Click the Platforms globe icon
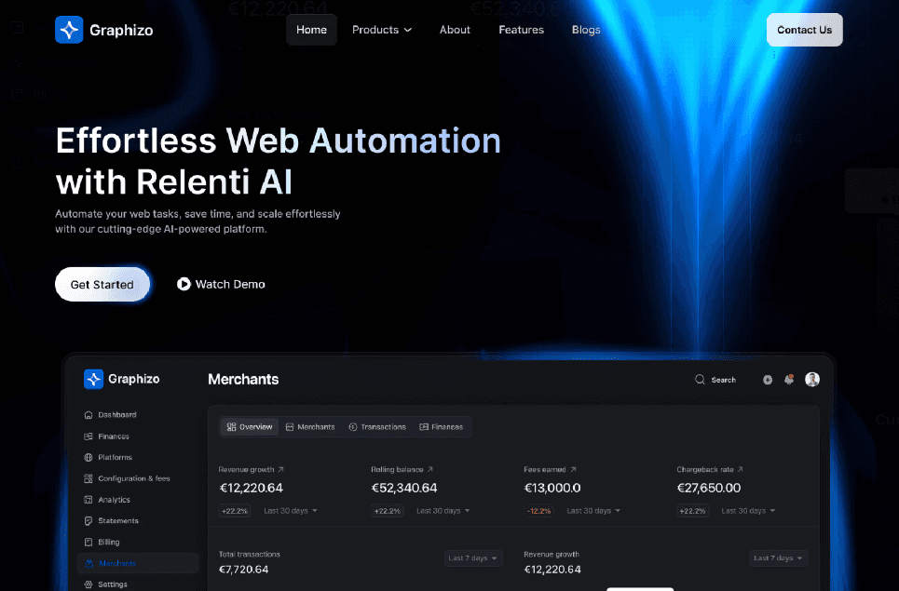The height and width of the screenshot is (591, 899). click(x=89, y=458)
